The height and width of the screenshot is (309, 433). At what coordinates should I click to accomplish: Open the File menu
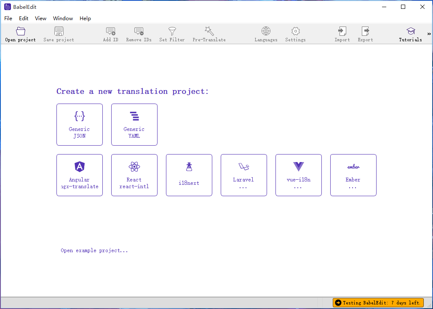(x=8, y=18)
